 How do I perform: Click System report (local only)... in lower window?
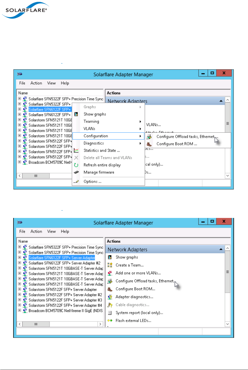[139, 313]
